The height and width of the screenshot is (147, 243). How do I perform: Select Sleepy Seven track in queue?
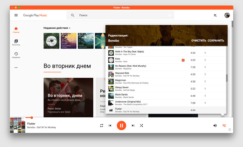click(x=166, y=89)
